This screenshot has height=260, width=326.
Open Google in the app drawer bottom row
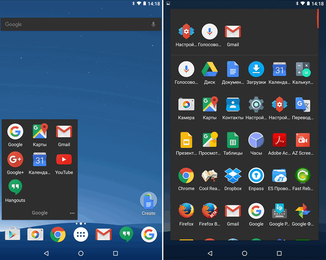[256, 211]
